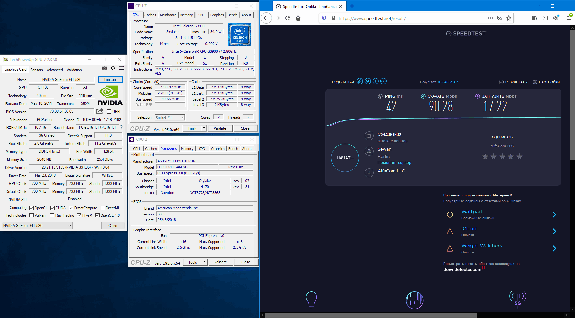The image size is (575, 318).
Task: Close the Speedtest browser tab
Action: pyautogui.click(x=341, y=6)
